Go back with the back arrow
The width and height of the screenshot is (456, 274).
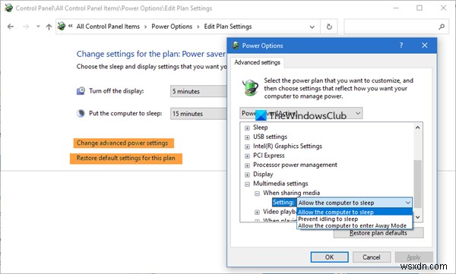11,27
